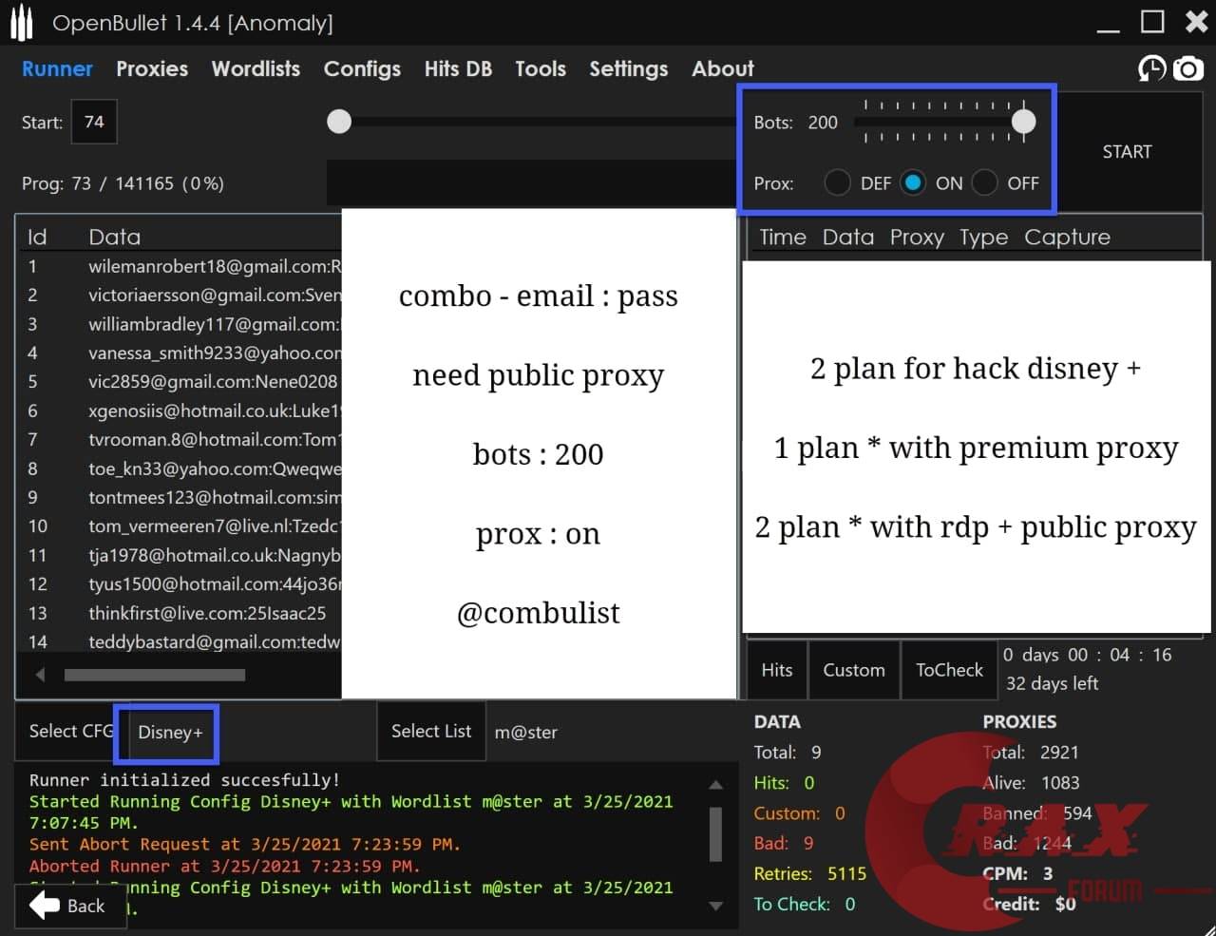Open the clock history icon

click(1151, 68)
